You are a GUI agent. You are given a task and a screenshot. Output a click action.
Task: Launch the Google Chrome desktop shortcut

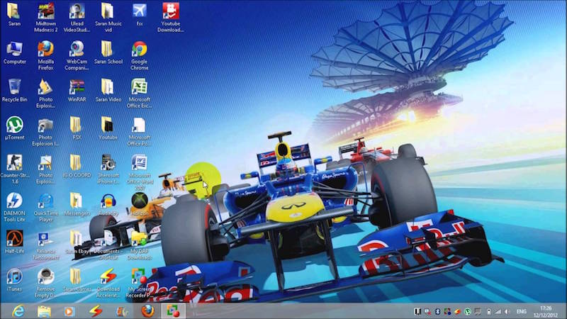[x=140, y=55]
